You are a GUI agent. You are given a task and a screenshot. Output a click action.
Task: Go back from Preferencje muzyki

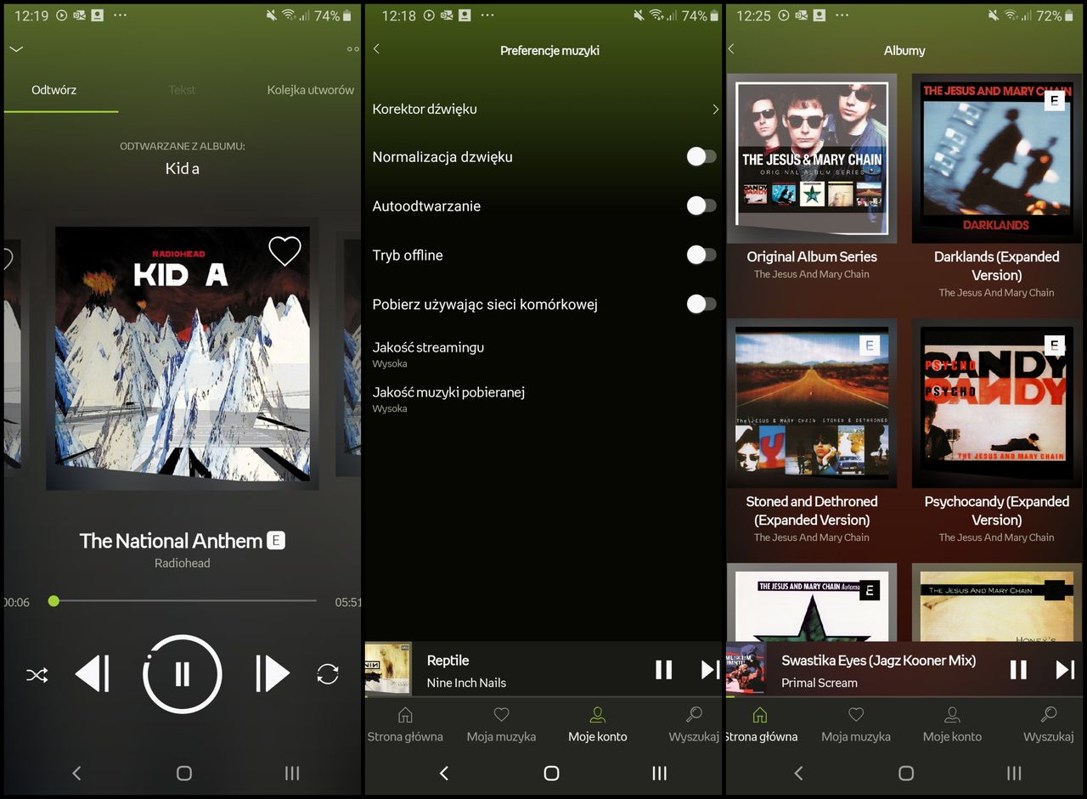pos(376,49)
